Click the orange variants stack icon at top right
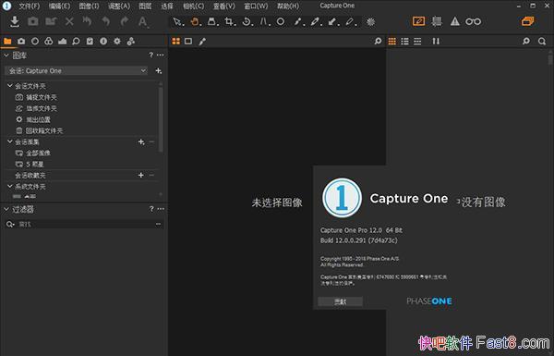This screenshot has height=356, width=554. [x=528, y=21]
